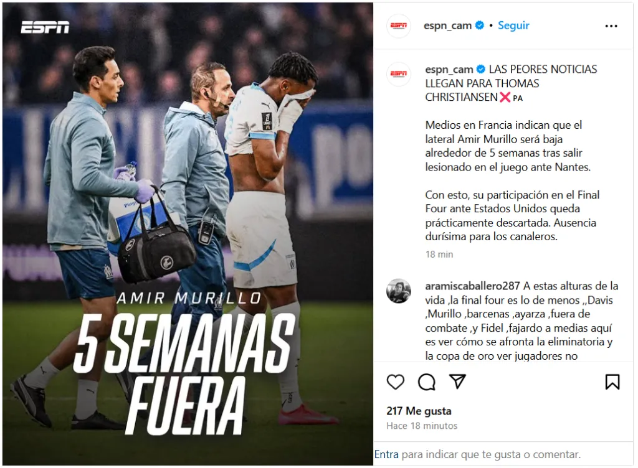
Task: Click the Amir Murillo post image
Action: click(x=188, y=234)
